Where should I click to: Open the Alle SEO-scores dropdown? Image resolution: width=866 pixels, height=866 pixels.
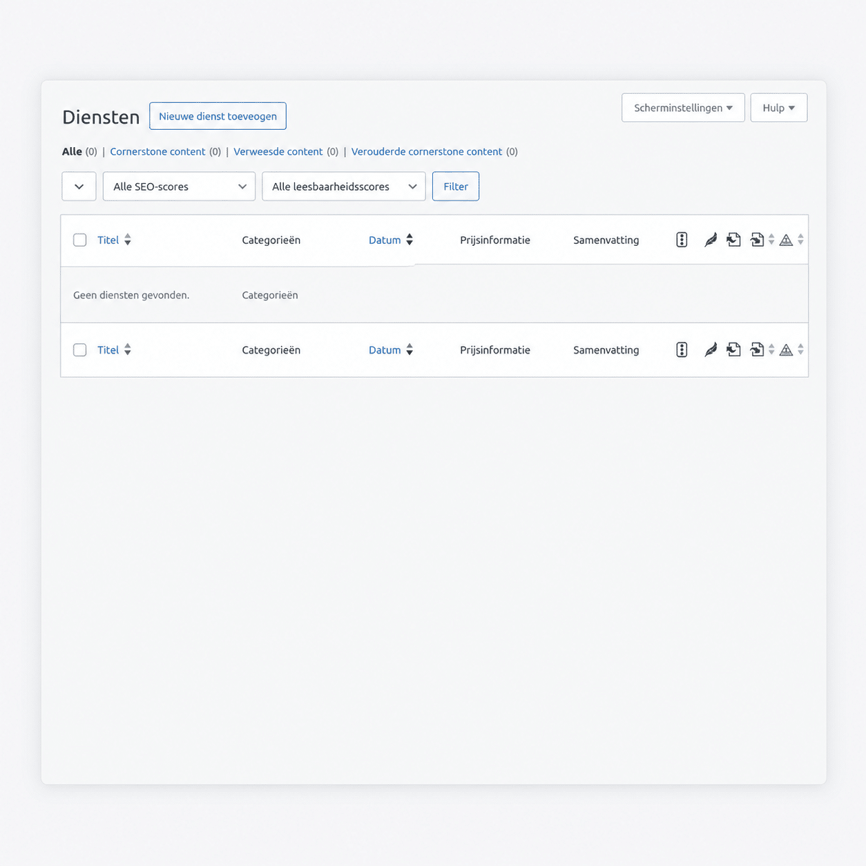(x=179, y=186)
